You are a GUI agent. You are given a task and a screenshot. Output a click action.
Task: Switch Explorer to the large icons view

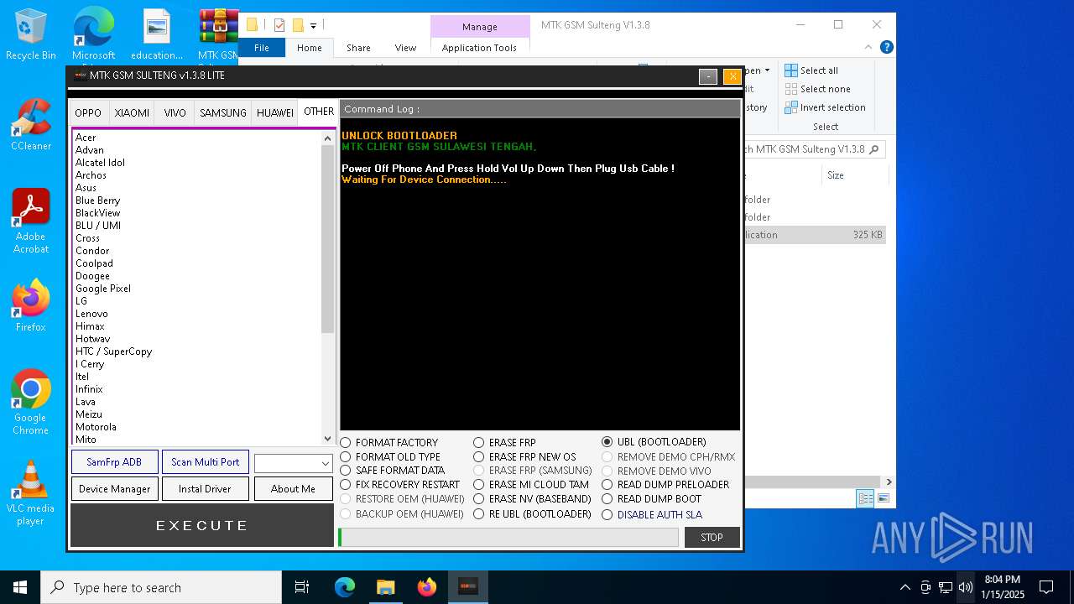pos(883,498)
